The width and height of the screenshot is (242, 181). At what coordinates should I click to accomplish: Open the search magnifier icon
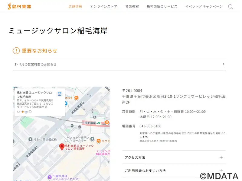coord(230,7)
